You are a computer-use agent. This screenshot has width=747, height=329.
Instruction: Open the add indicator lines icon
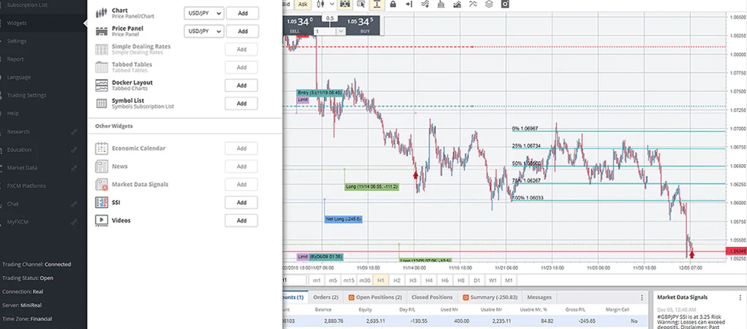pyautogui.click(x=426, y=4)
